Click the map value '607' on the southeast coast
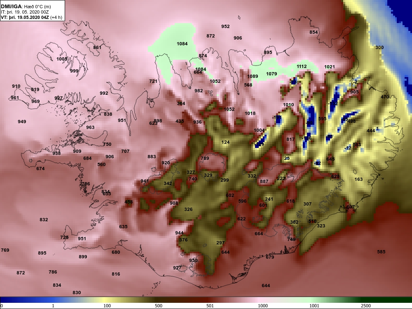This screenshot has height=309, width=412. [351, 207]
